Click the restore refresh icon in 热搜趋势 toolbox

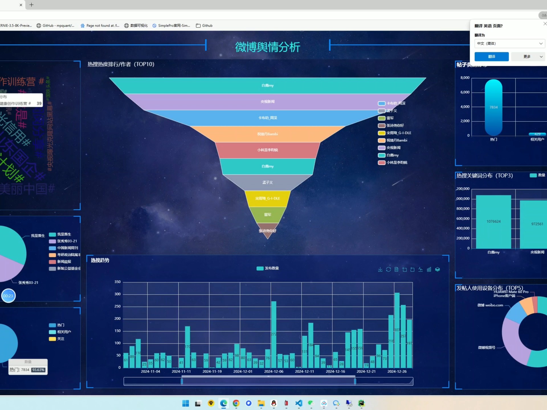point(388,269)
